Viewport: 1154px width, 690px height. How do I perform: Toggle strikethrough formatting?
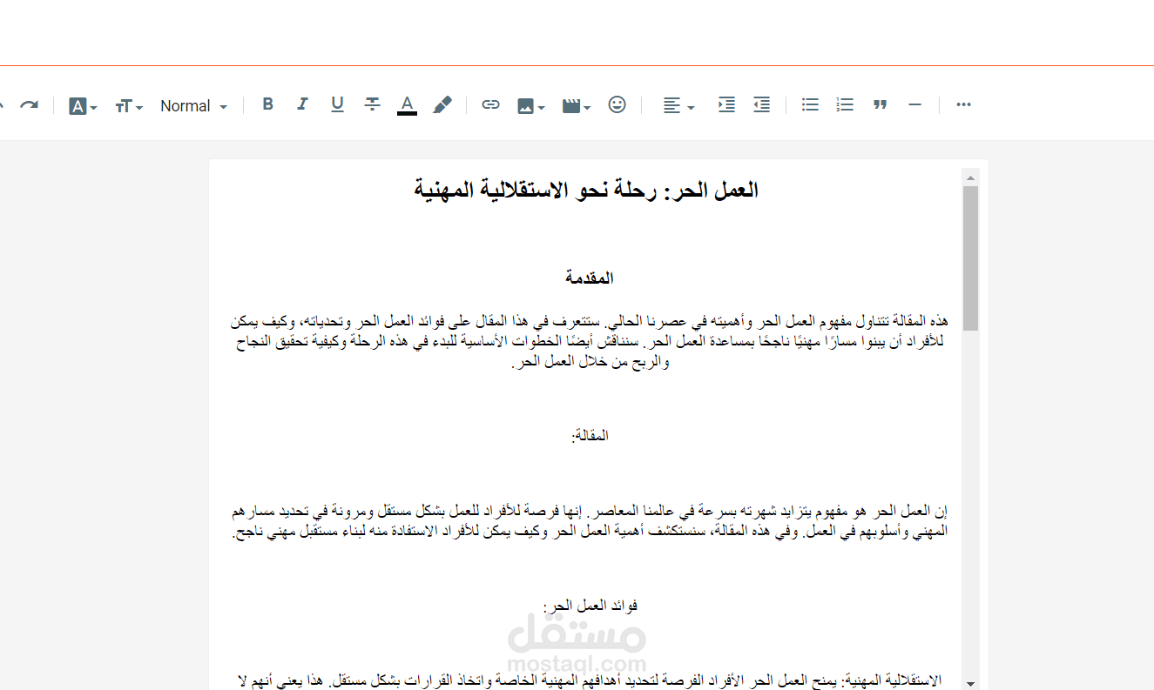[x=372, y=104]
